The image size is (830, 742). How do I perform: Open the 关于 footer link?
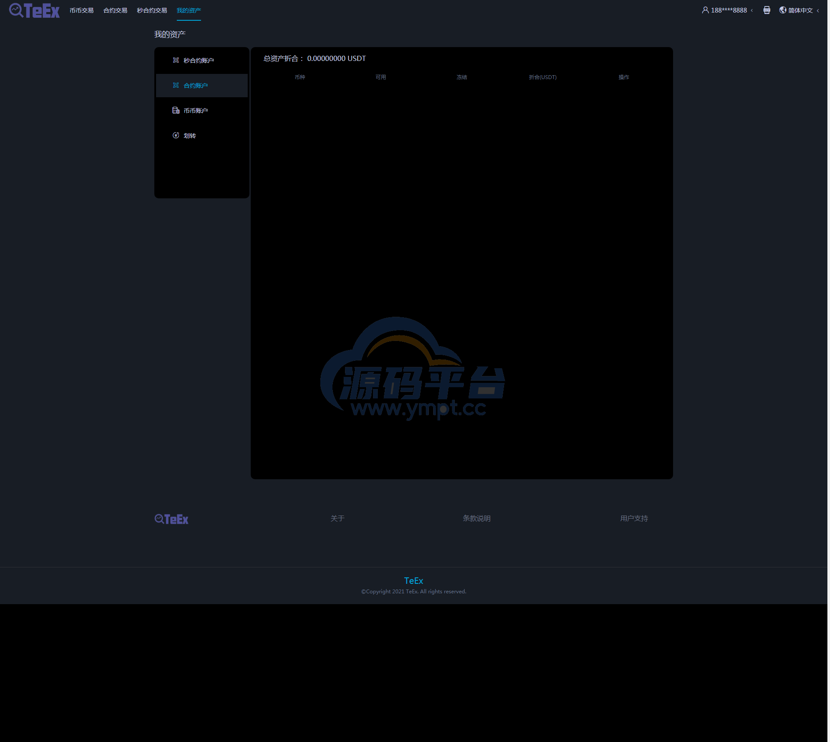click(338, 518)
